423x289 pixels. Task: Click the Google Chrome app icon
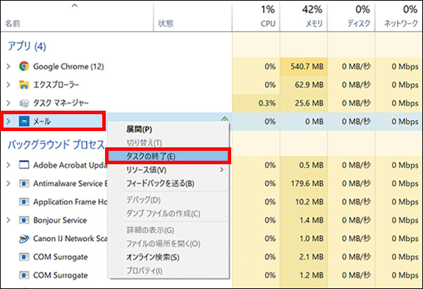(24, 66)
